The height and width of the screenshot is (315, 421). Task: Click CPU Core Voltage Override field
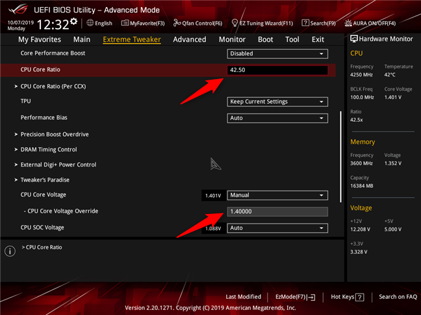pyautogui.click(x=277, y=211)
